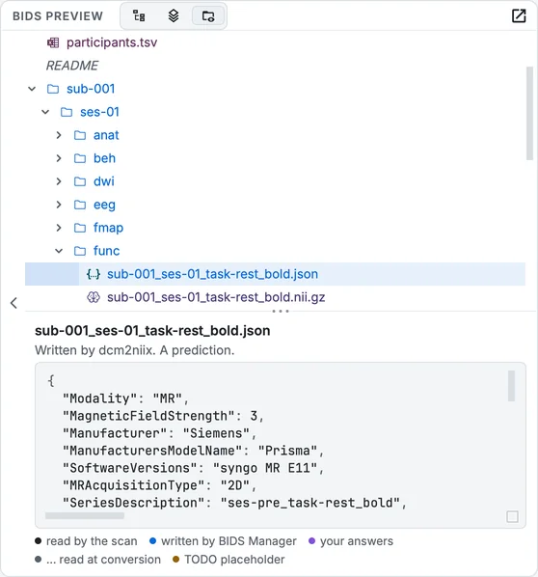Select sub-001_ses-01_task-rest_bold.nii.gz file
The image size is (538, 577).
click(216, 297)
